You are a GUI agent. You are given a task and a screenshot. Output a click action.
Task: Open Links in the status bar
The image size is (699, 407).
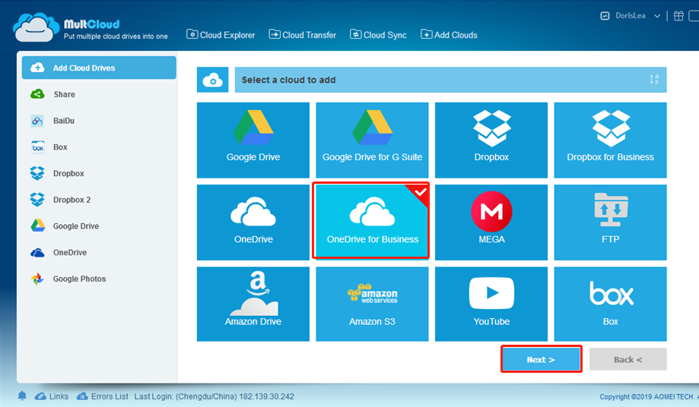click(x=52, y=396)
